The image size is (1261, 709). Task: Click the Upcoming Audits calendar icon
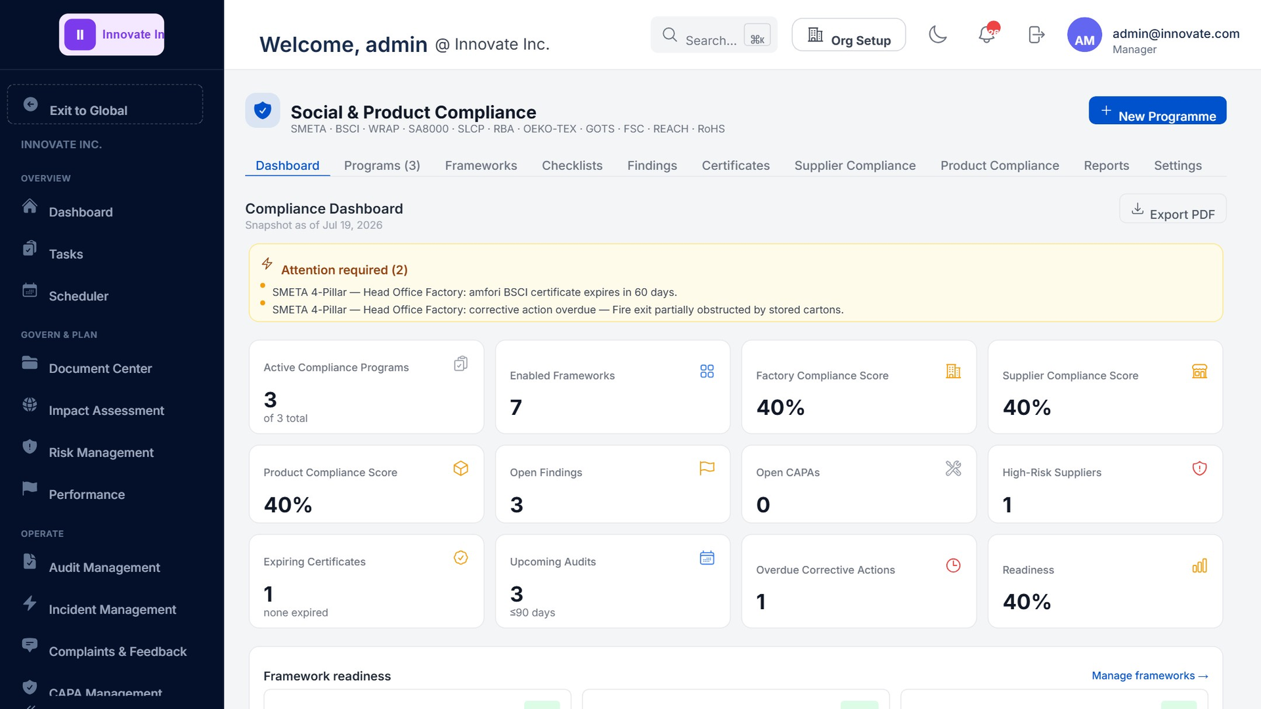707,557
